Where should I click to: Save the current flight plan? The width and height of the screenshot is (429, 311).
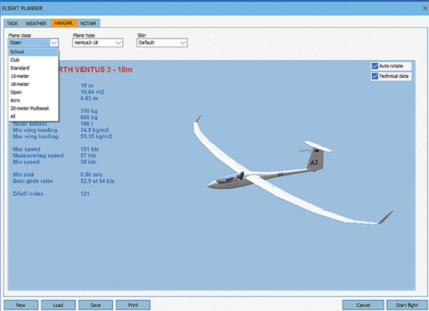pos(95,305)
